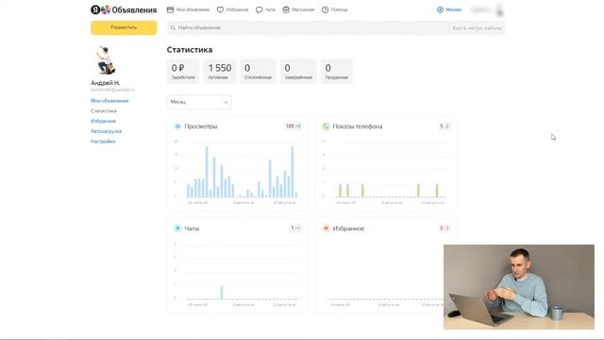Click the Чаты speech bubble icon in header

click(x=260, y=9)
